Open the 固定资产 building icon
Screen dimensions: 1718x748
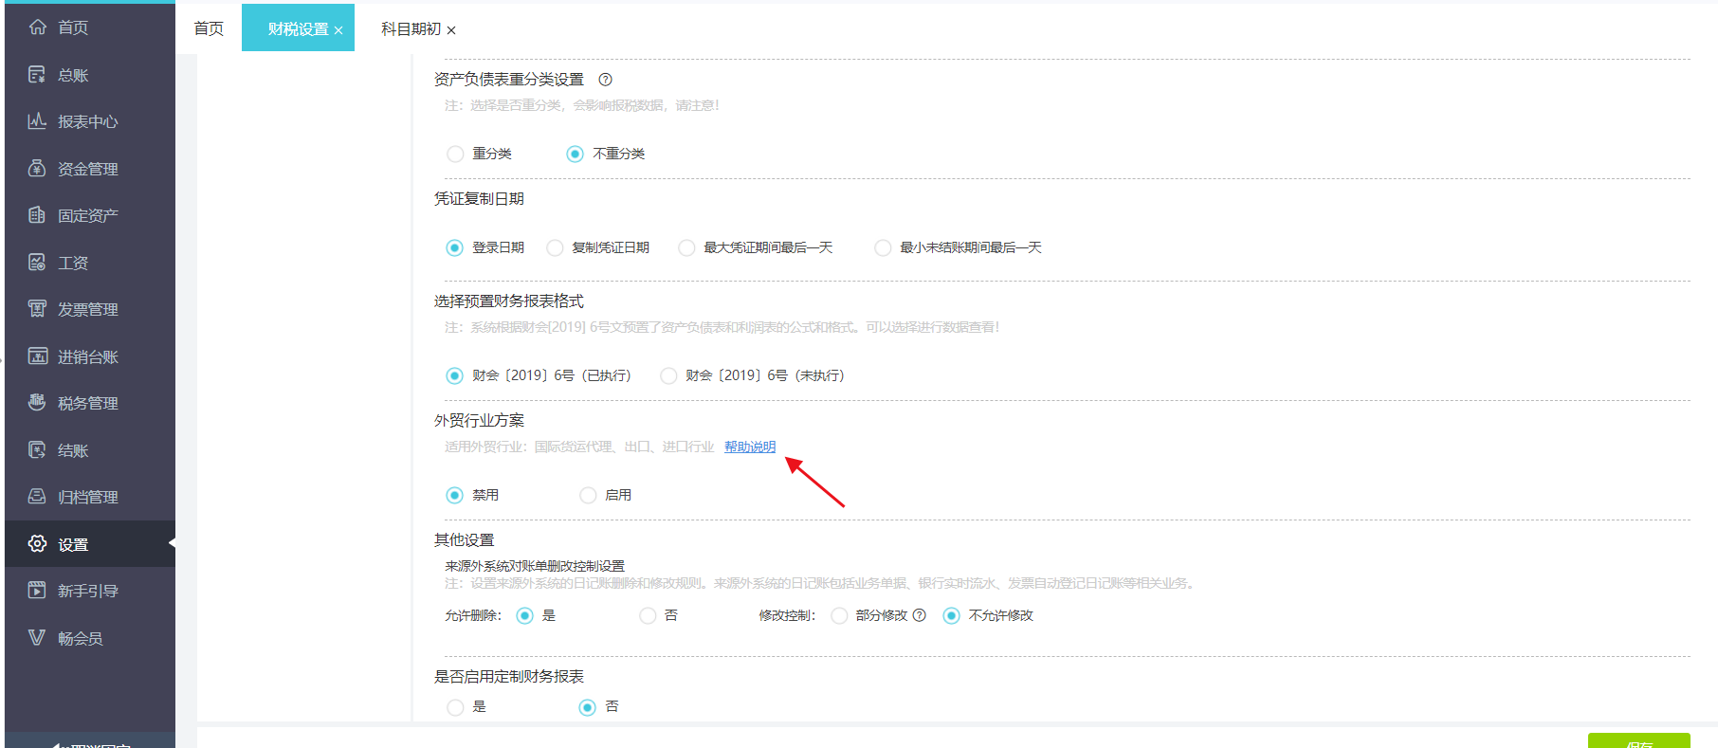[37, 215]
